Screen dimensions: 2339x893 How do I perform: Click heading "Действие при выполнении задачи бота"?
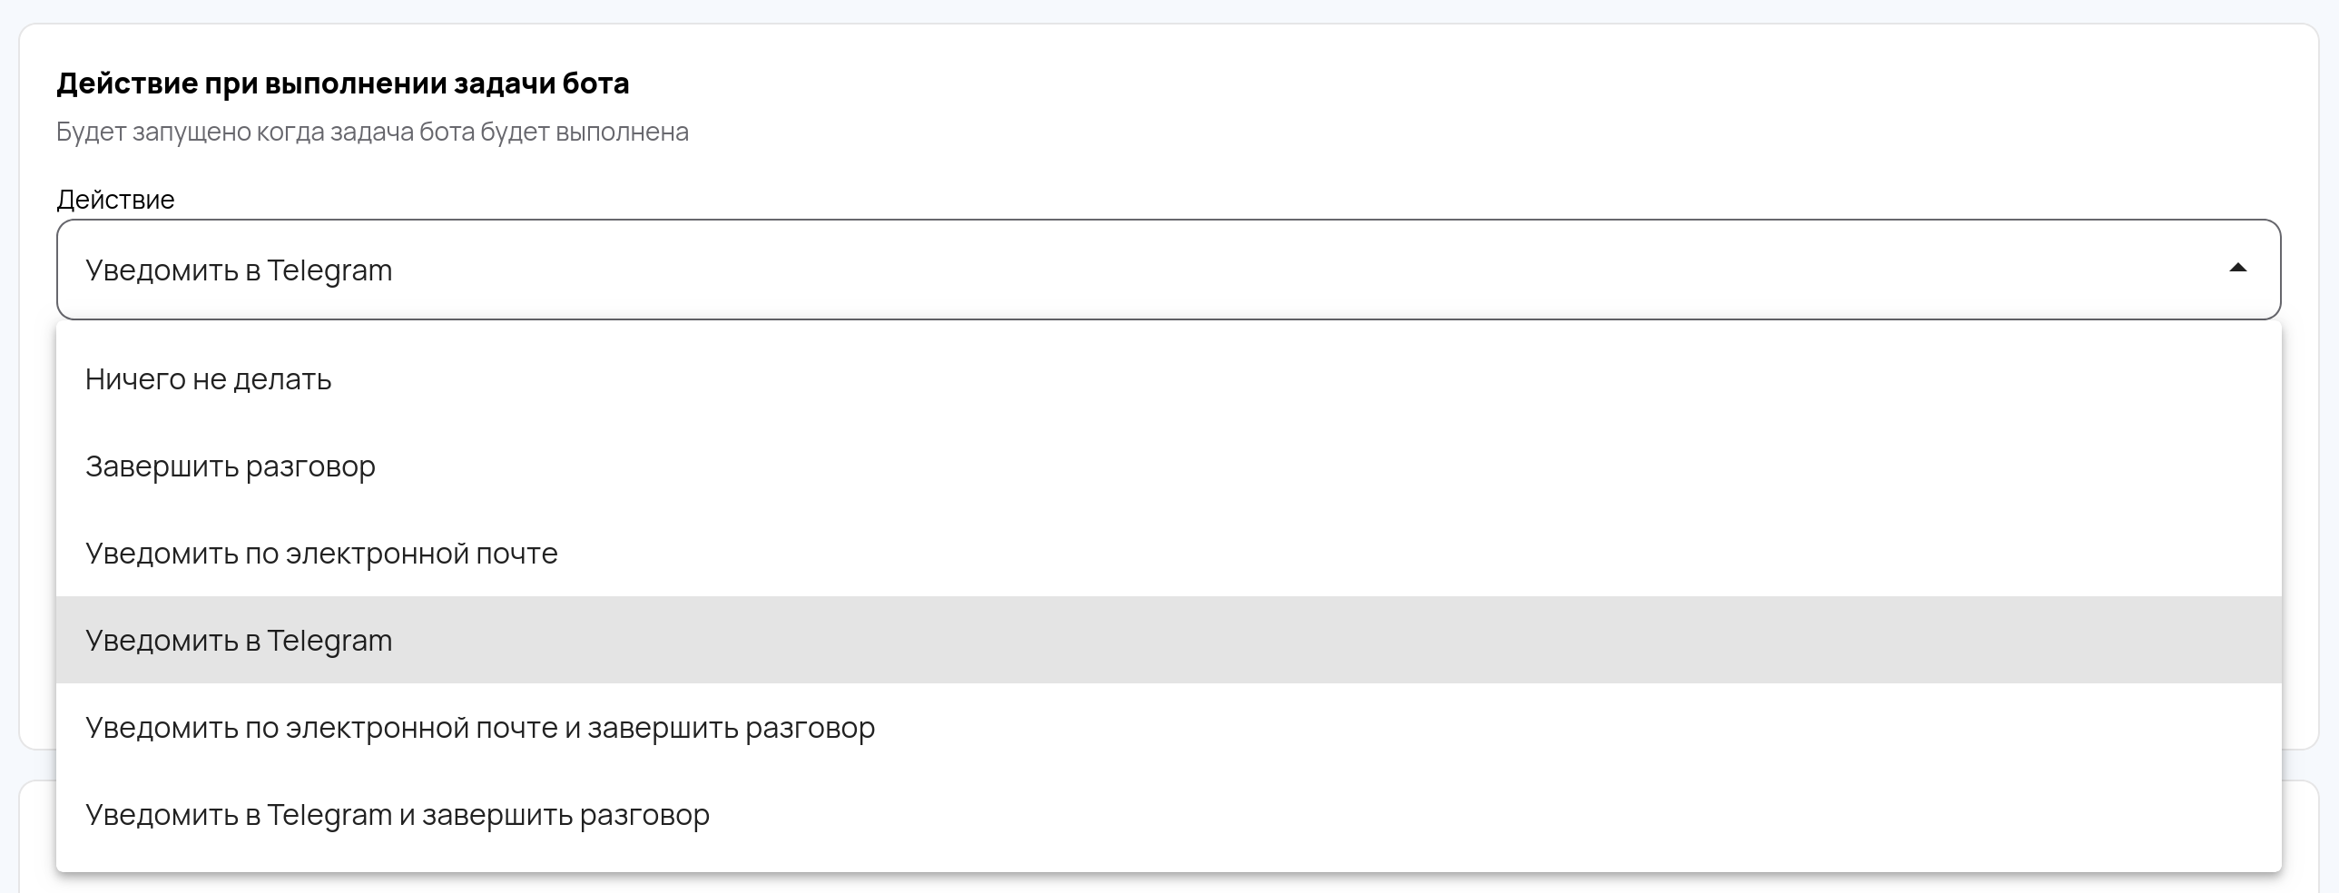(x=342, y=83)
